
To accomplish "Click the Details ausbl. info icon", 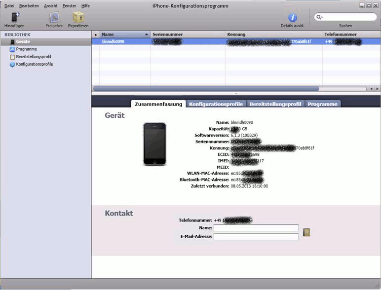I will (x=292, y=17).
